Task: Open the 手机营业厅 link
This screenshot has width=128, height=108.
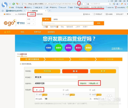Action: [x=98, y=14]
